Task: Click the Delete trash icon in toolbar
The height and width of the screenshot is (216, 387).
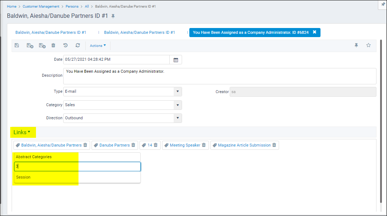Action: click(x=53, y=45)
